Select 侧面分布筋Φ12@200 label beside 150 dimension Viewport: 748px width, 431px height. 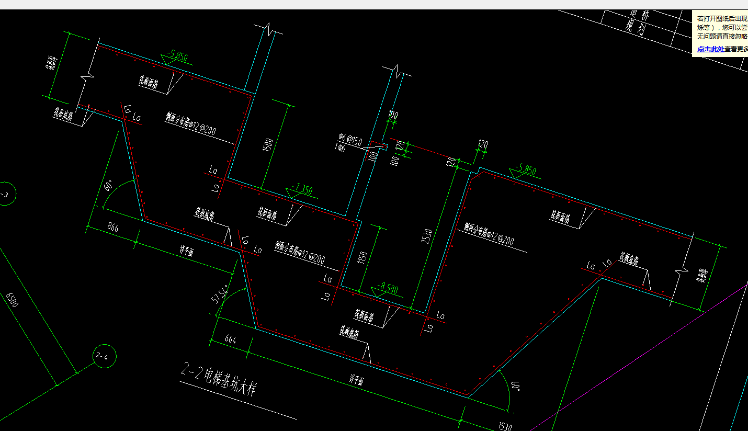pyautogui.click(x=300, y=252)
